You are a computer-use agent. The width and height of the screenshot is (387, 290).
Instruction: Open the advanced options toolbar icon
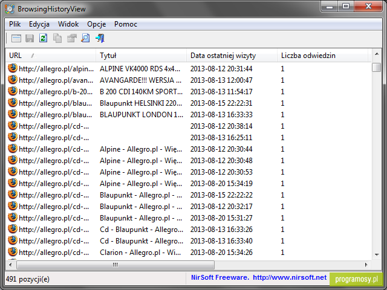16,38
